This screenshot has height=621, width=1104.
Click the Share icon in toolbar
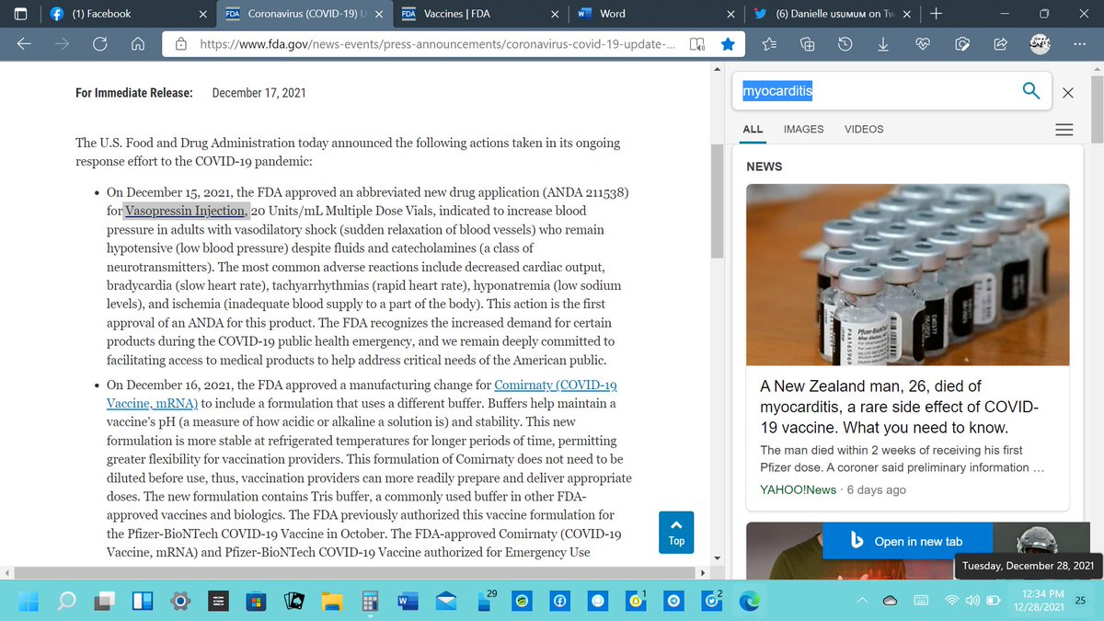tap(1000, 43)
